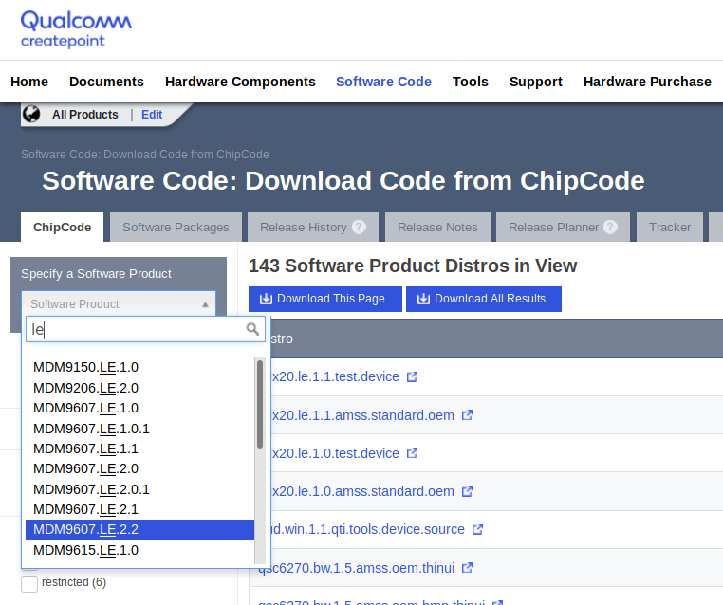The image size is (723, 605).
Task: Select MDM9607.LE.1.1 from the list
Action: point(139,449)
